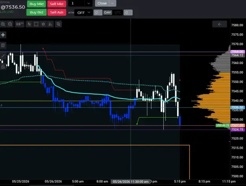Click the 05/25/2026 date on time axis
246x186 pixels.
pos(20,181)
